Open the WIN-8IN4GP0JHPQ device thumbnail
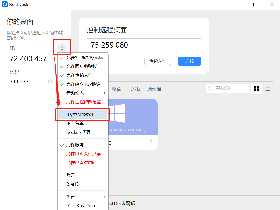This screenshot has width=280, height=210. [x=133, y=117]
